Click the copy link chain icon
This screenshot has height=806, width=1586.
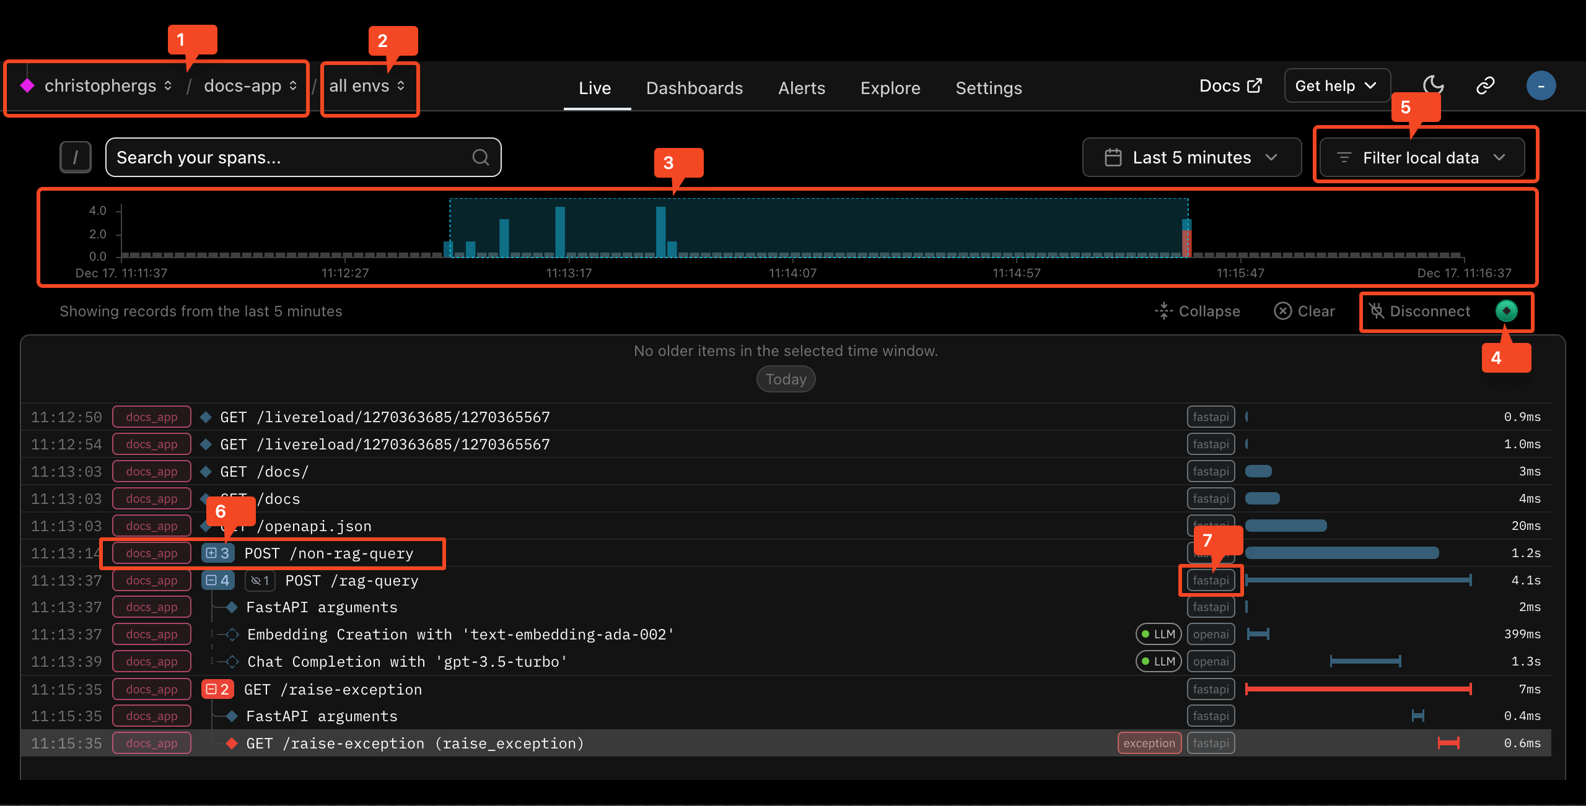point(1486,85)
